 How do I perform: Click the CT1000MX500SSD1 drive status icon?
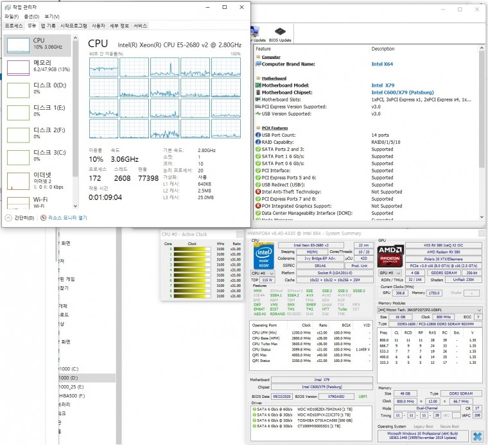point(254,426)
